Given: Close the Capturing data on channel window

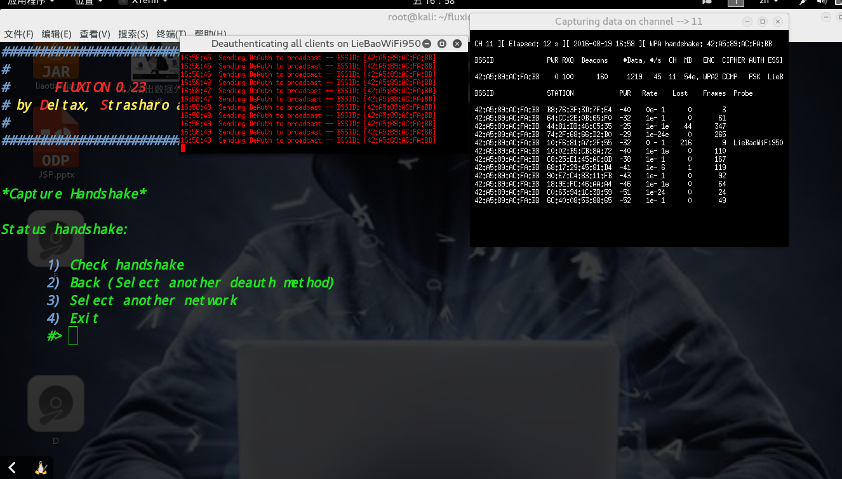Looking at the screenshot, I should pyautogui.click(x=778, y=22).
